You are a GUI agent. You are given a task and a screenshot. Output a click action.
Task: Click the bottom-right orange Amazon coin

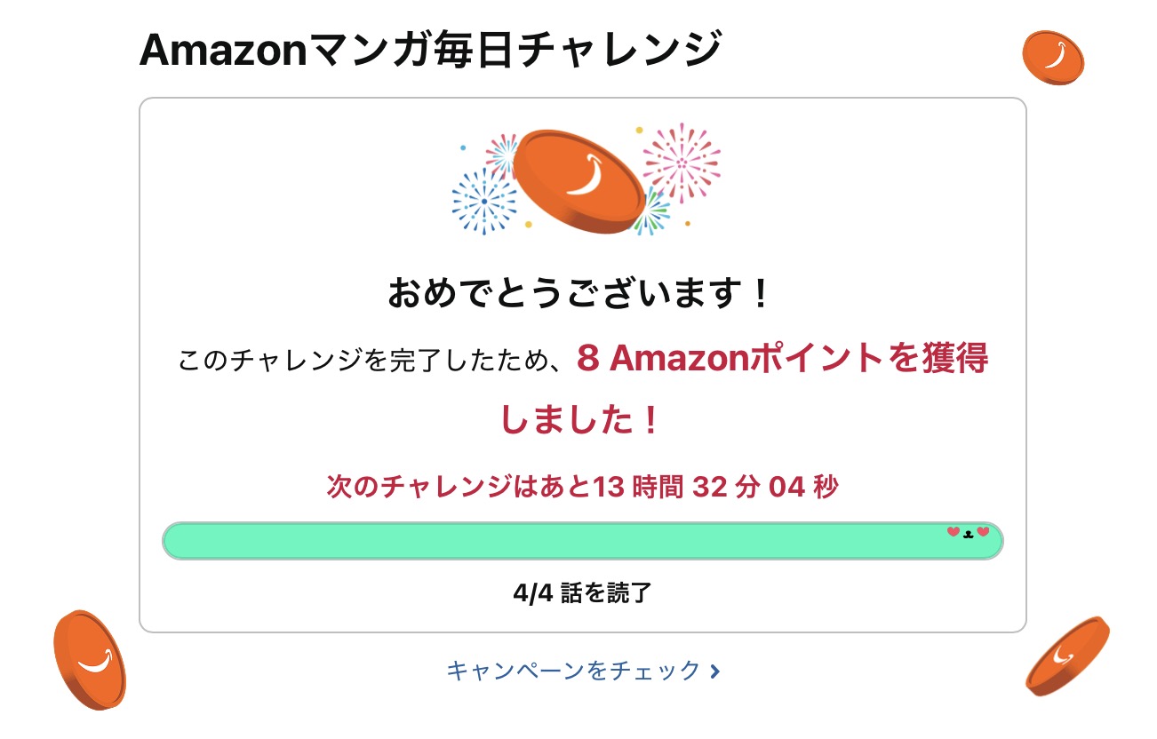pyautogui.click(x=1067, y=656)
